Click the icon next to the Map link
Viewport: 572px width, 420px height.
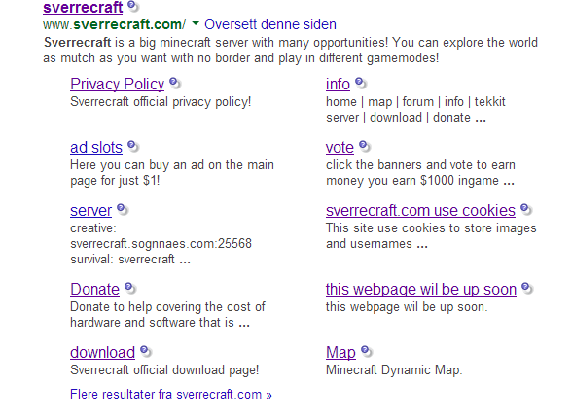pos(366,351)
